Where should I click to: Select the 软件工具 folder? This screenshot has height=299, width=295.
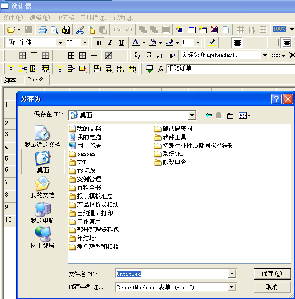[170, 137]
